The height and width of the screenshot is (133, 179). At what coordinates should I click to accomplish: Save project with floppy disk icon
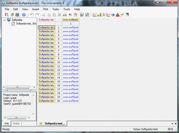17,15
